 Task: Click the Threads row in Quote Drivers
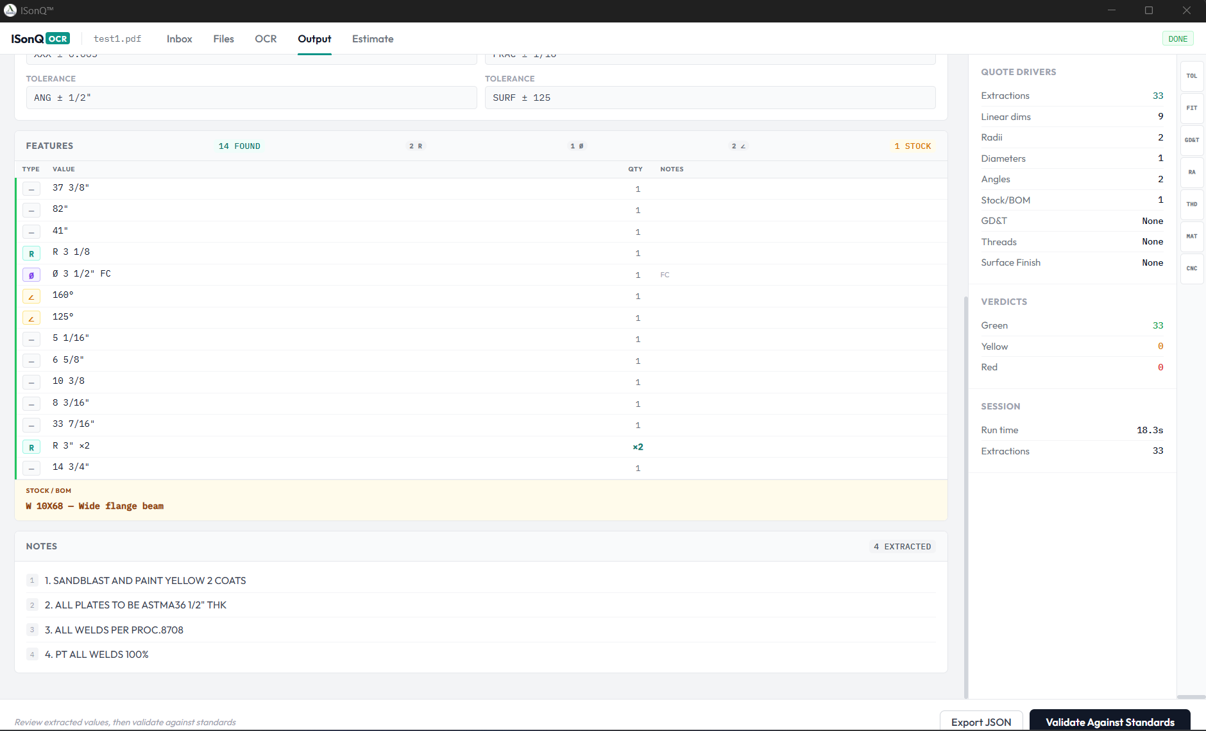tap(1072, 242)
